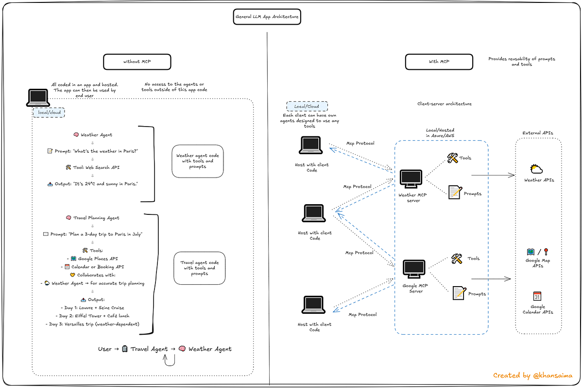Click the Google Calendar APIs calendar icon
The height and width of the screenshot is (388, 583).
click(537, 296)
